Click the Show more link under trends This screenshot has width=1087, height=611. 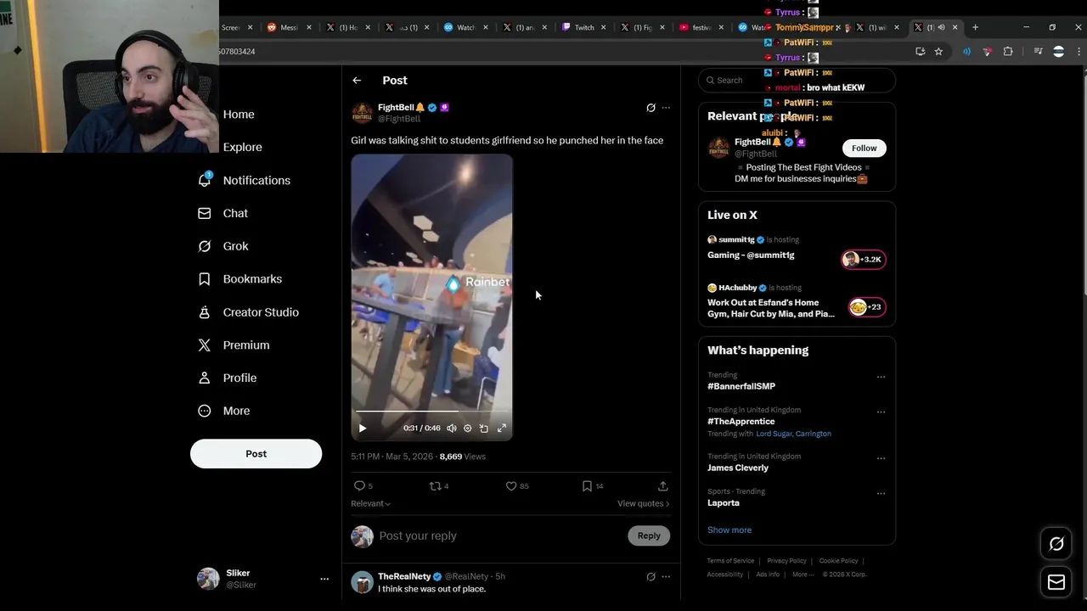point(729,530)
